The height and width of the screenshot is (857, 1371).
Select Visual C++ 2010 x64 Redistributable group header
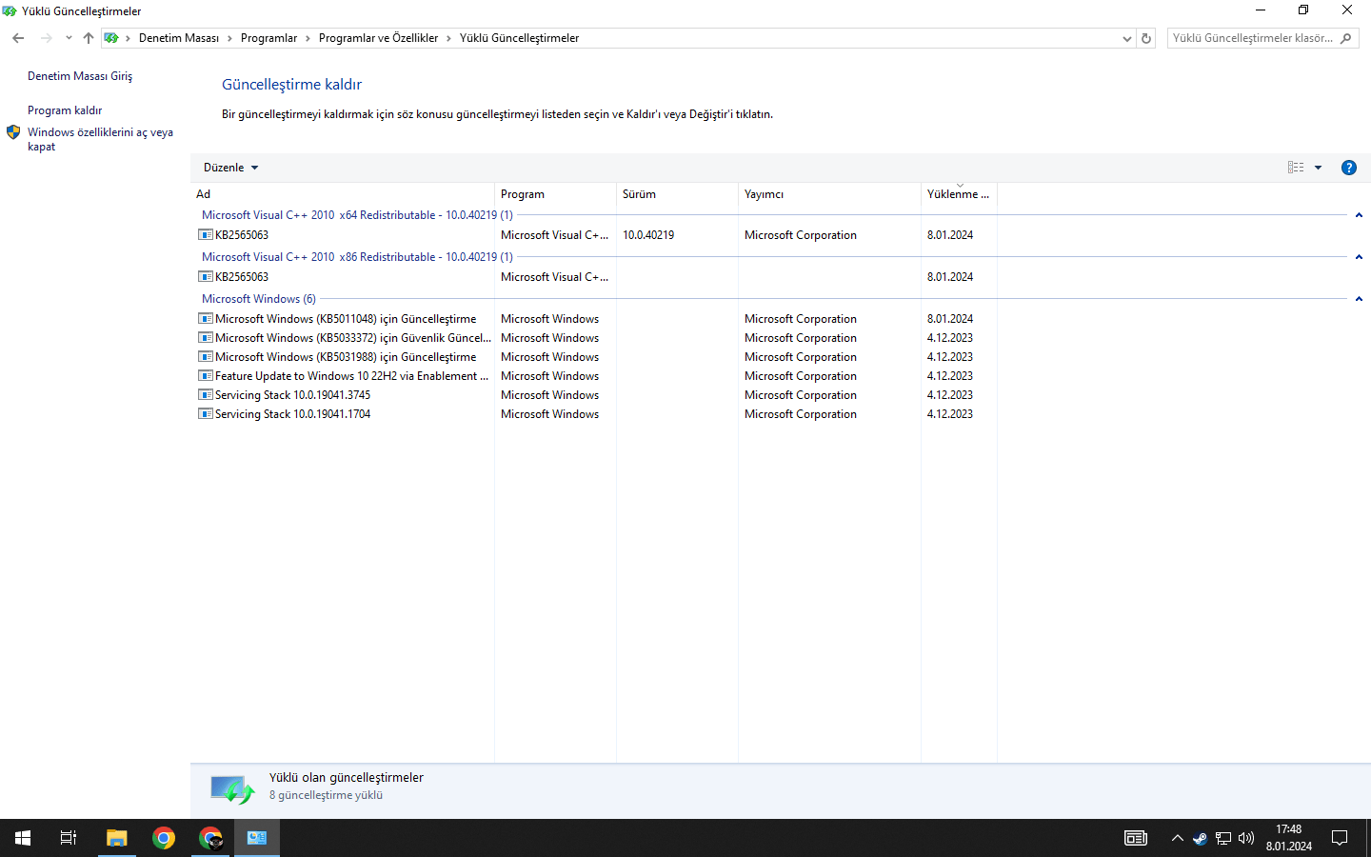[357, 215]
